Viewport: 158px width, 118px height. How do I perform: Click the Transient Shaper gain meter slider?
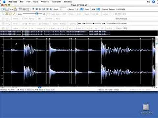click(x=93, y=23)
